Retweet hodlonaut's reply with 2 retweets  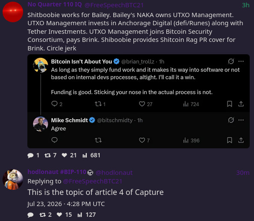42,215
